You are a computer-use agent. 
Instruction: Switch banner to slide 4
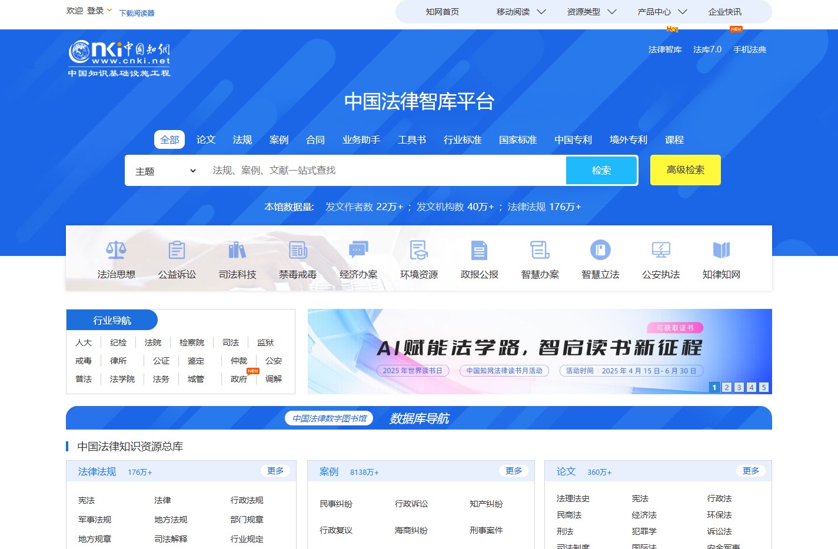point(751,387)
